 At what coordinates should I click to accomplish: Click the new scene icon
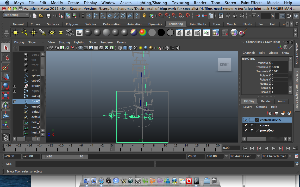click(x=35, y=16)
